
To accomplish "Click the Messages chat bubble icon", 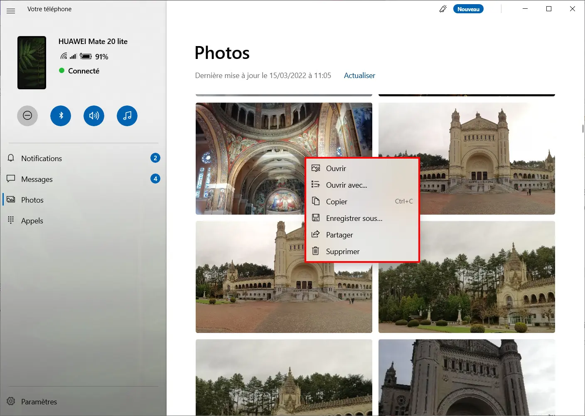I will tap(11, 179).
